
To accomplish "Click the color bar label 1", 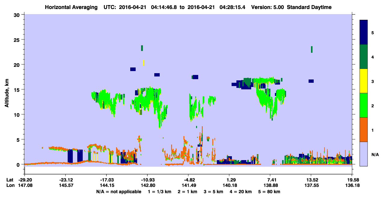I will 373,130.
